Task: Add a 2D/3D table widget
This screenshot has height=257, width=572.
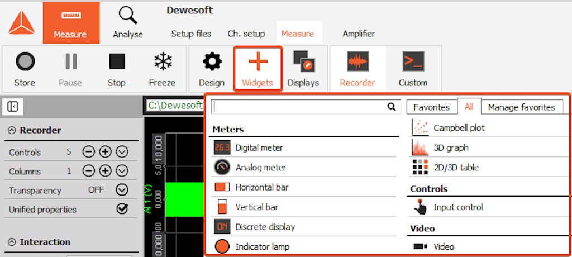Action: (x=489, y=167)
